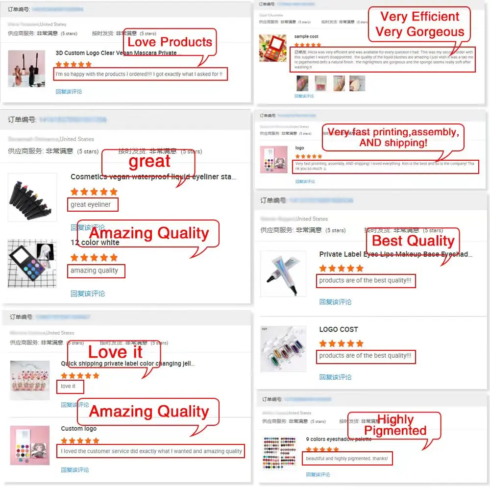This screenshot has height=490, width=490.
Task: Click reply link under highly pigmented review
Action: click(x=318, y=474)
